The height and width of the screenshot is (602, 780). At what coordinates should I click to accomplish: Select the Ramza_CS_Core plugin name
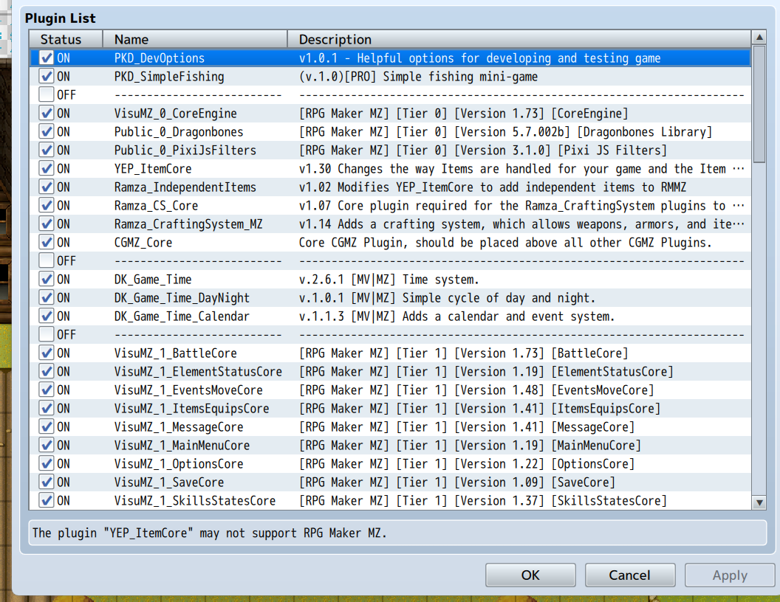coord(156,206)
